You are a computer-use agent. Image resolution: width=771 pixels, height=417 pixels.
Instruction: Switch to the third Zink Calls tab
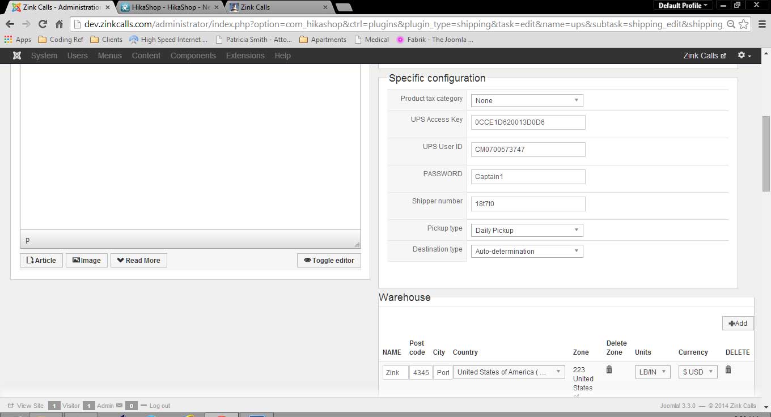click(279, 7)
